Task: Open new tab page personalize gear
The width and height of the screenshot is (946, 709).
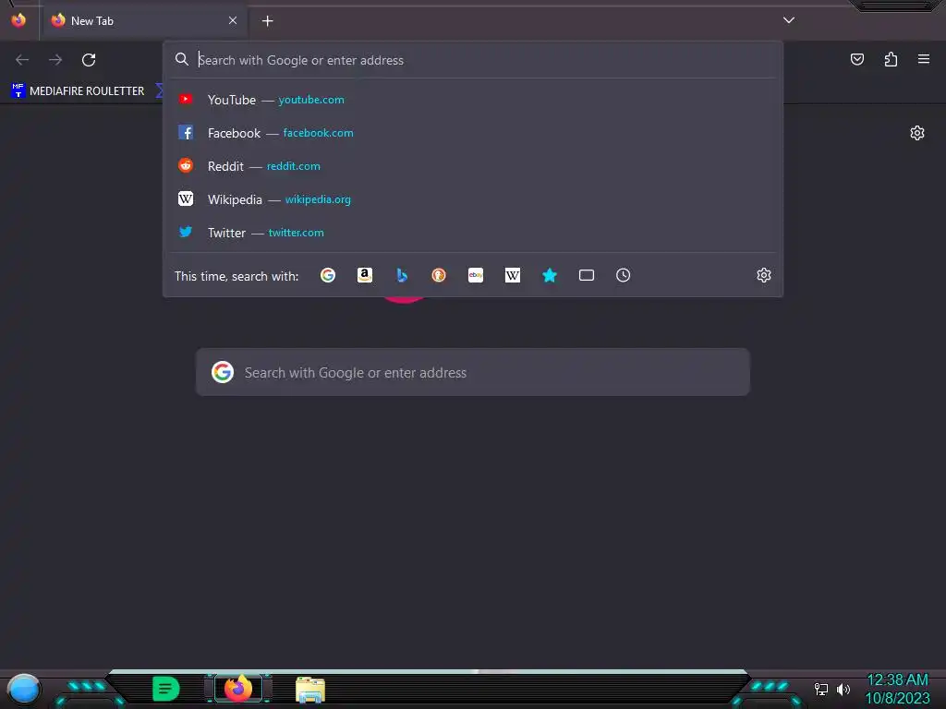Action: pyautogui.click(x=917, y=133)
